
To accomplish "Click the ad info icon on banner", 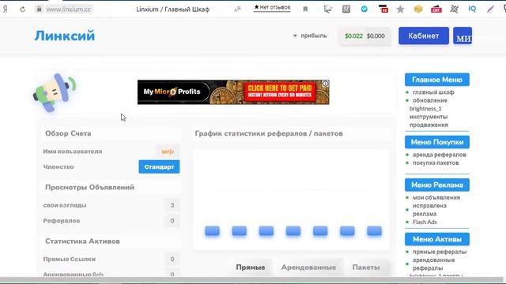I will 325,84.
